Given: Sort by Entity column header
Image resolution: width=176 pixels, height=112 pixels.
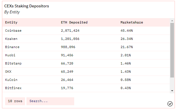Looking at the screenshot, I should click(11, 22).
